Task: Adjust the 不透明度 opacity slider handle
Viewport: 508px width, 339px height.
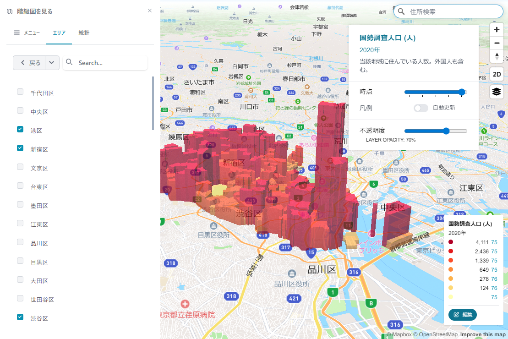Action: pos(446,131)
